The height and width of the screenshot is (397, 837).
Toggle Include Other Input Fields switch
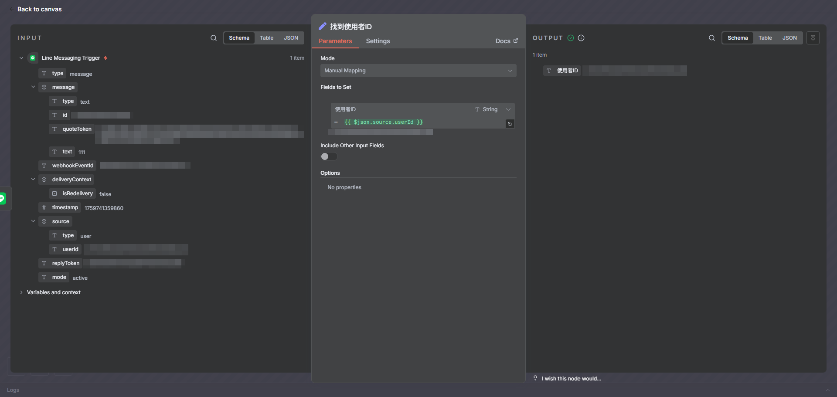329,156
